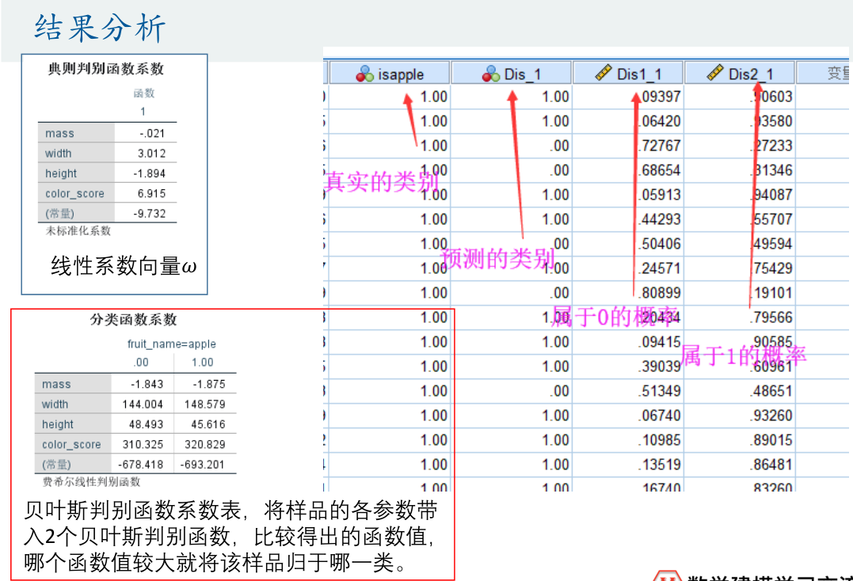The image size is (853, 581).
Task: Select the Dis1_1 column header
Action: (628, 74)
